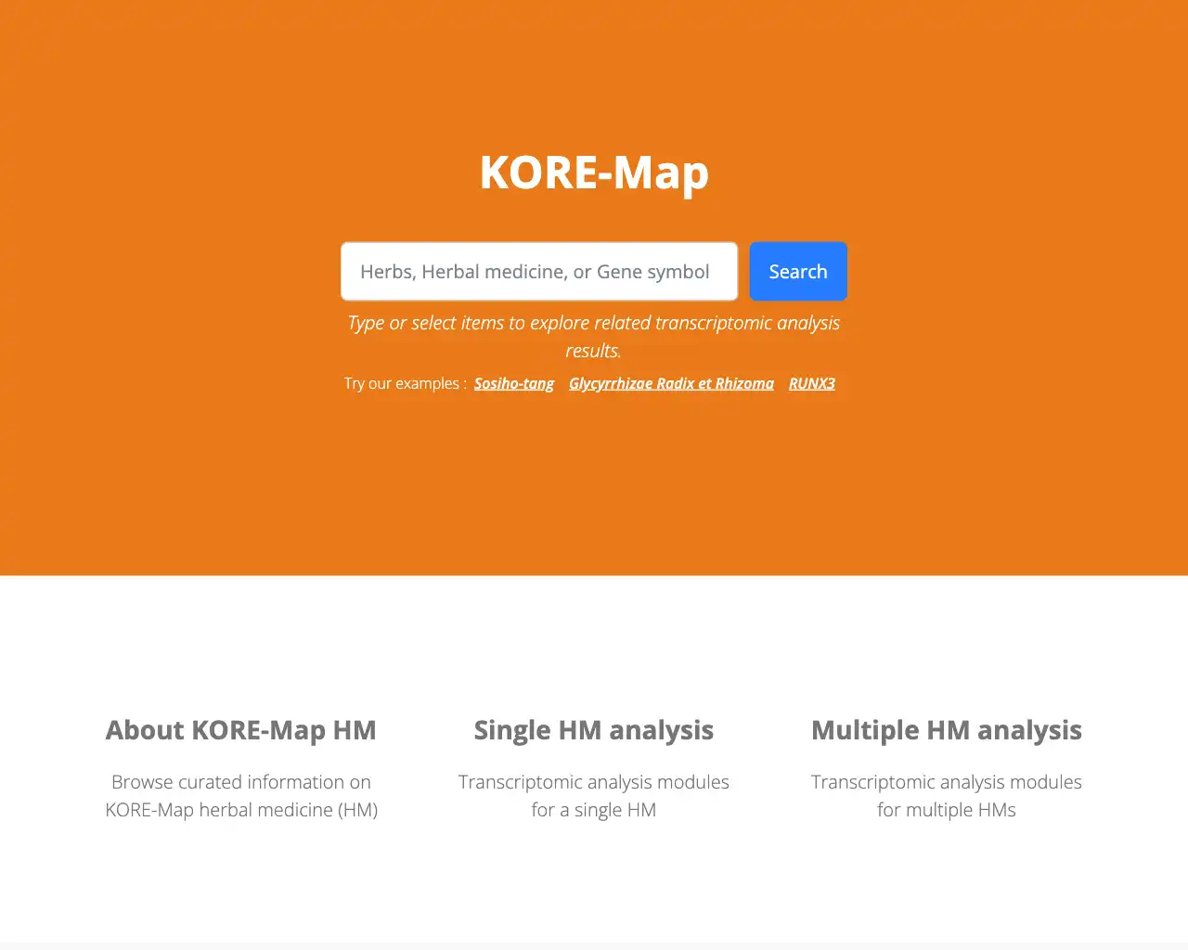Click the KORE-Map title heading
Screen dimensions: 1188x950
pos(594,172)
